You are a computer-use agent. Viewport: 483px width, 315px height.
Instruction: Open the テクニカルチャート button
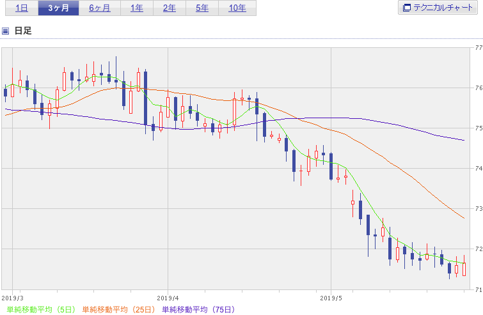point(438,8)
